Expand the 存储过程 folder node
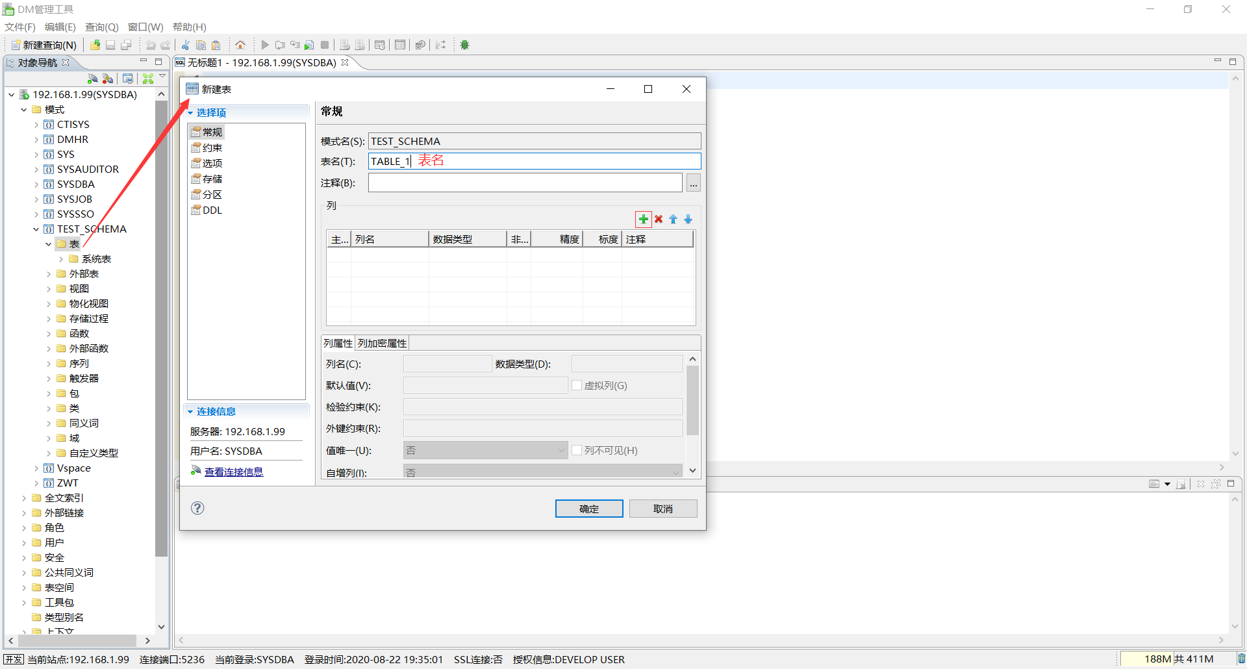Screen dimensions: 1247x669 (x=49, y=319)
